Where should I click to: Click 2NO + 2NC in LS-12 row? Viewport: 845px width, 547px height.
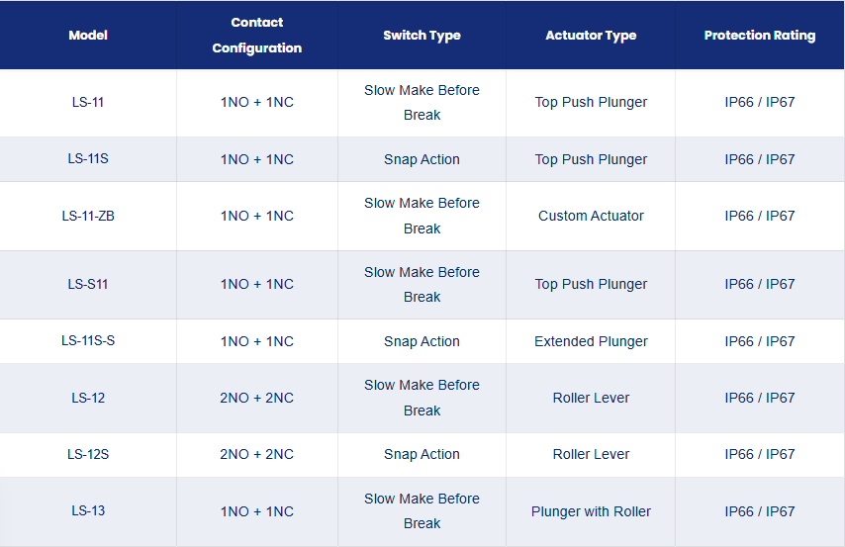coord(256,398)
